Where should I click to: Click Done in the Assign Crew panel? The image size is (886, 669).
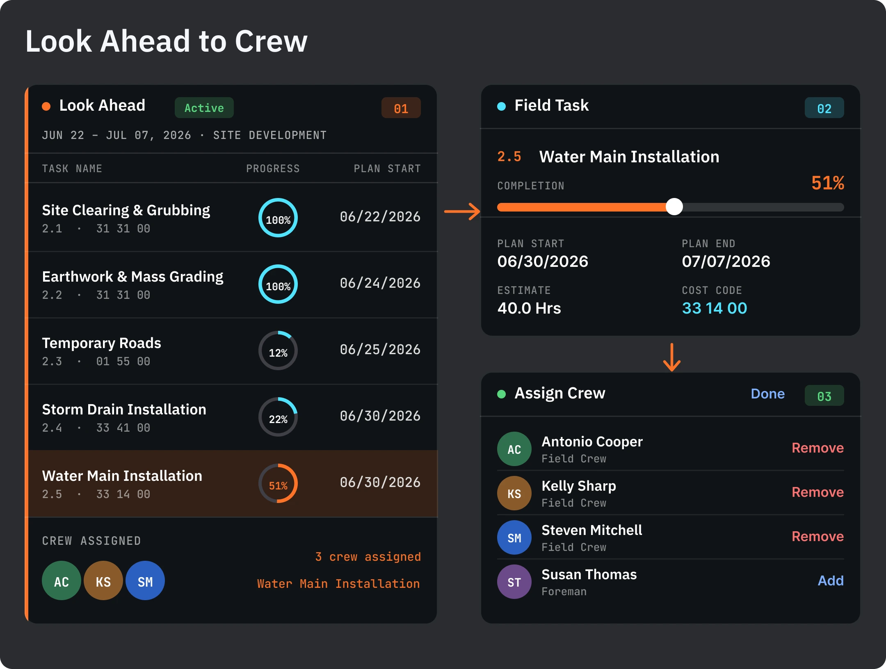tap(767, 394)
